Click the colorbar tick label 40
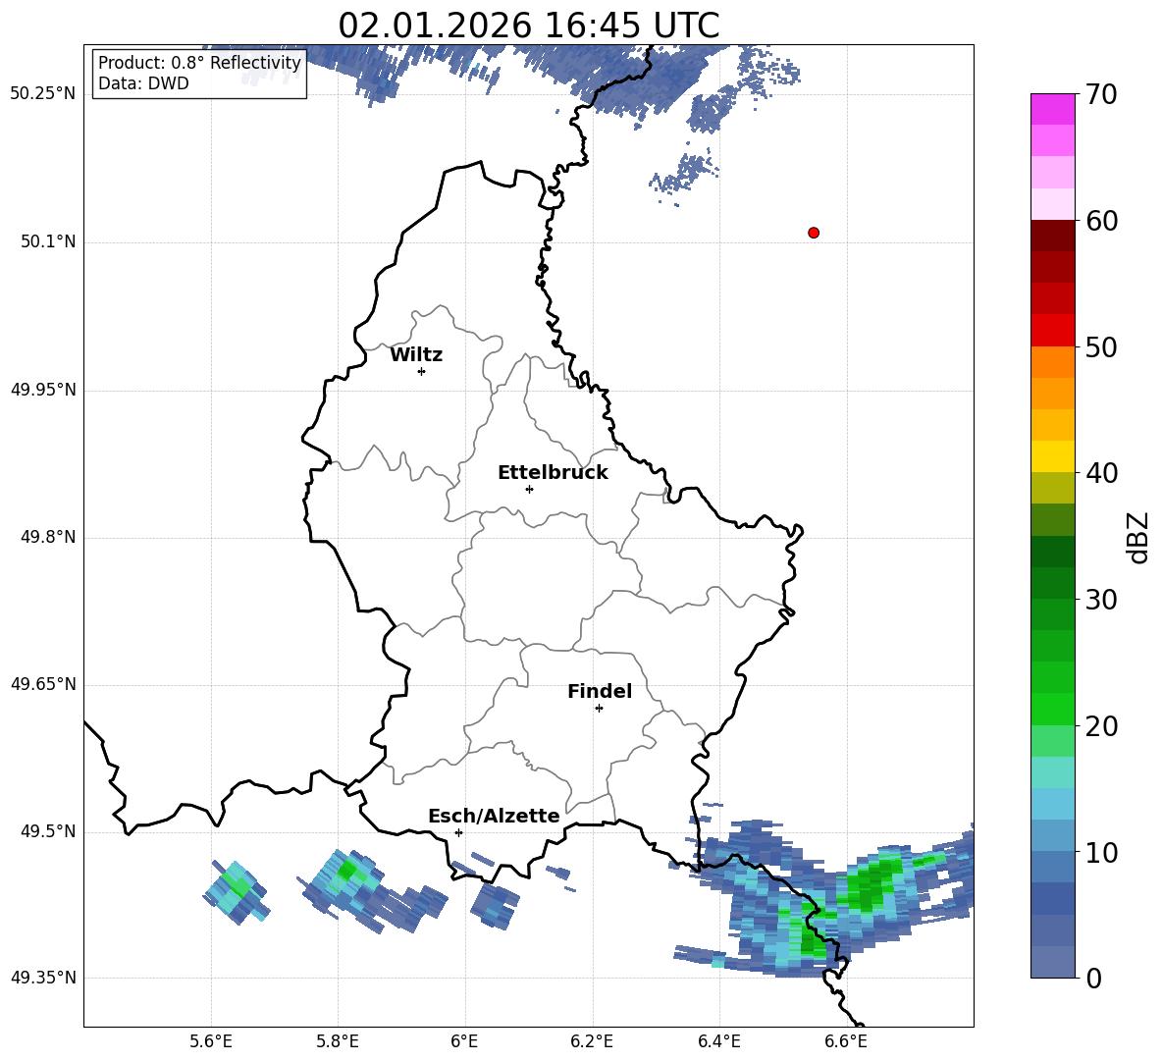Viewport: 1162px width, 1061px height. 1101,473
